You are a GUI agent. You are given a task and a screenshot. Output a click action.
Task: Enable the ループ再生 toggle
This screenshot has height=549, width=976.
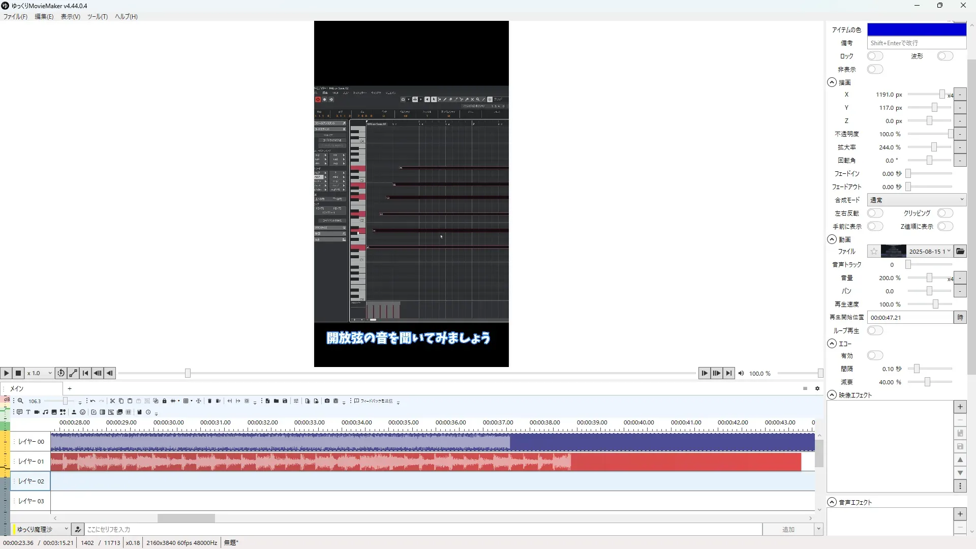[x=874, y=330]
